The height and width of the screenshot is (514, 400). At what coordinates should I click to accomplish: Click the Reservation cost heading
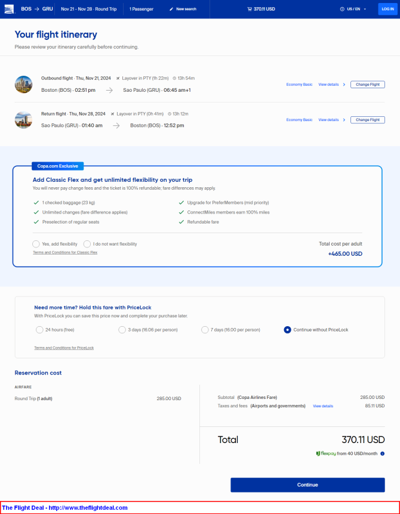38,373
